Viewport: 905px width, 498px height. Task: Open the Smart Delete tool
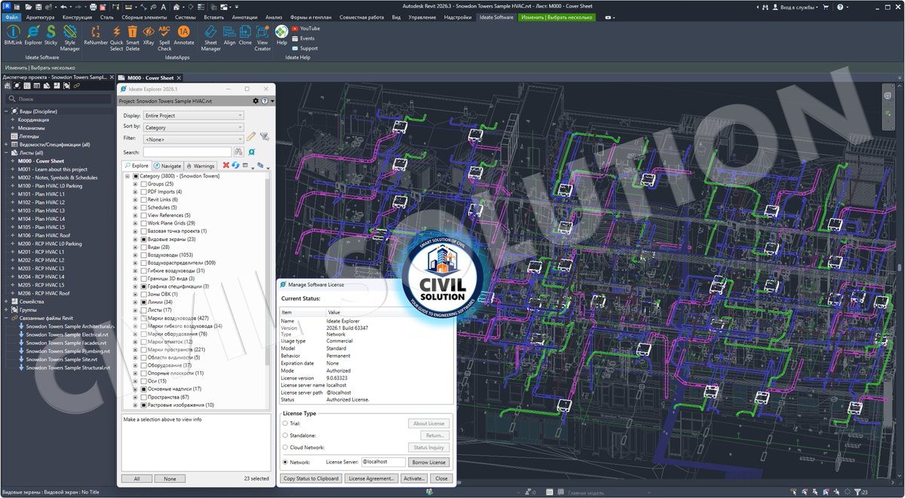coord(133,38)
